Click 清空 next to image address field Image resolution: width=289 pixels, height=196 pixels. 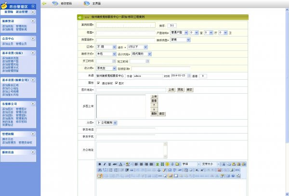pos(189,90)
